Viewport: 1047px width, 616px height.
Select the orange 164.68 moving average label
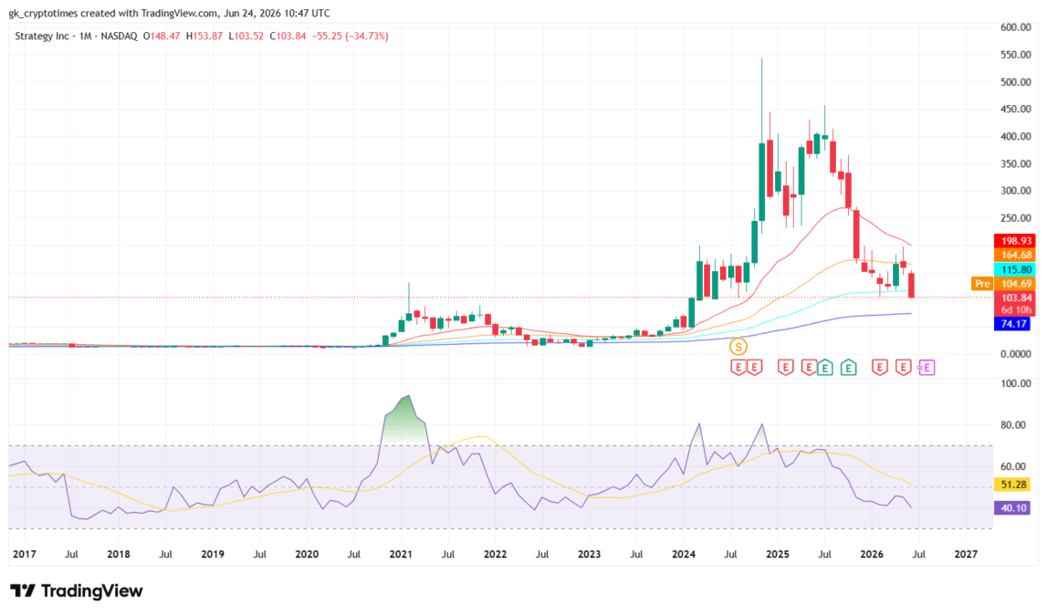click(1015, 255)
